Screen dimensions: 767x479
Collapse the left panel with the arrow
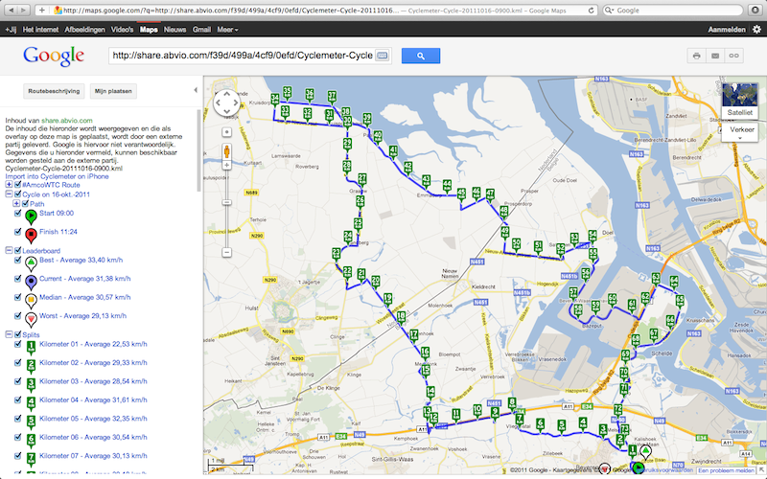[196, 90]
